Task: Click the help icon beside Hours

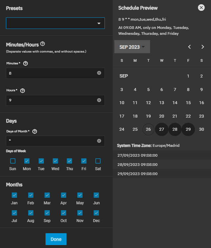Action: pos(23,91)
